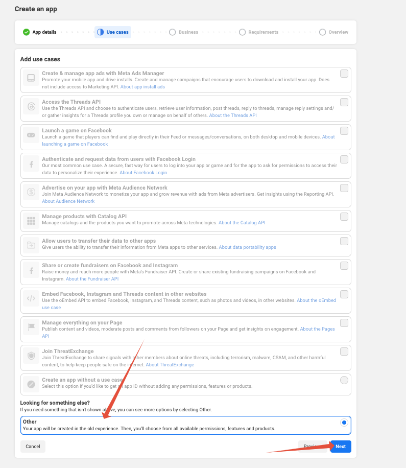Image resolution: width=406 pixels, height=468 pixels.
Task: Jump to the Business step
Action: point(183,32)
